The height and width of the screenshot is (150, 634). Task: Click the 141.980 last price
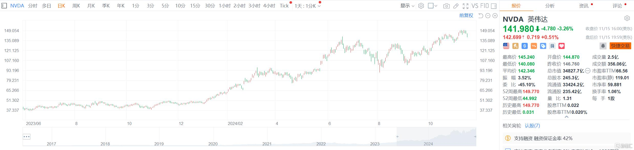tap(518, 29)
